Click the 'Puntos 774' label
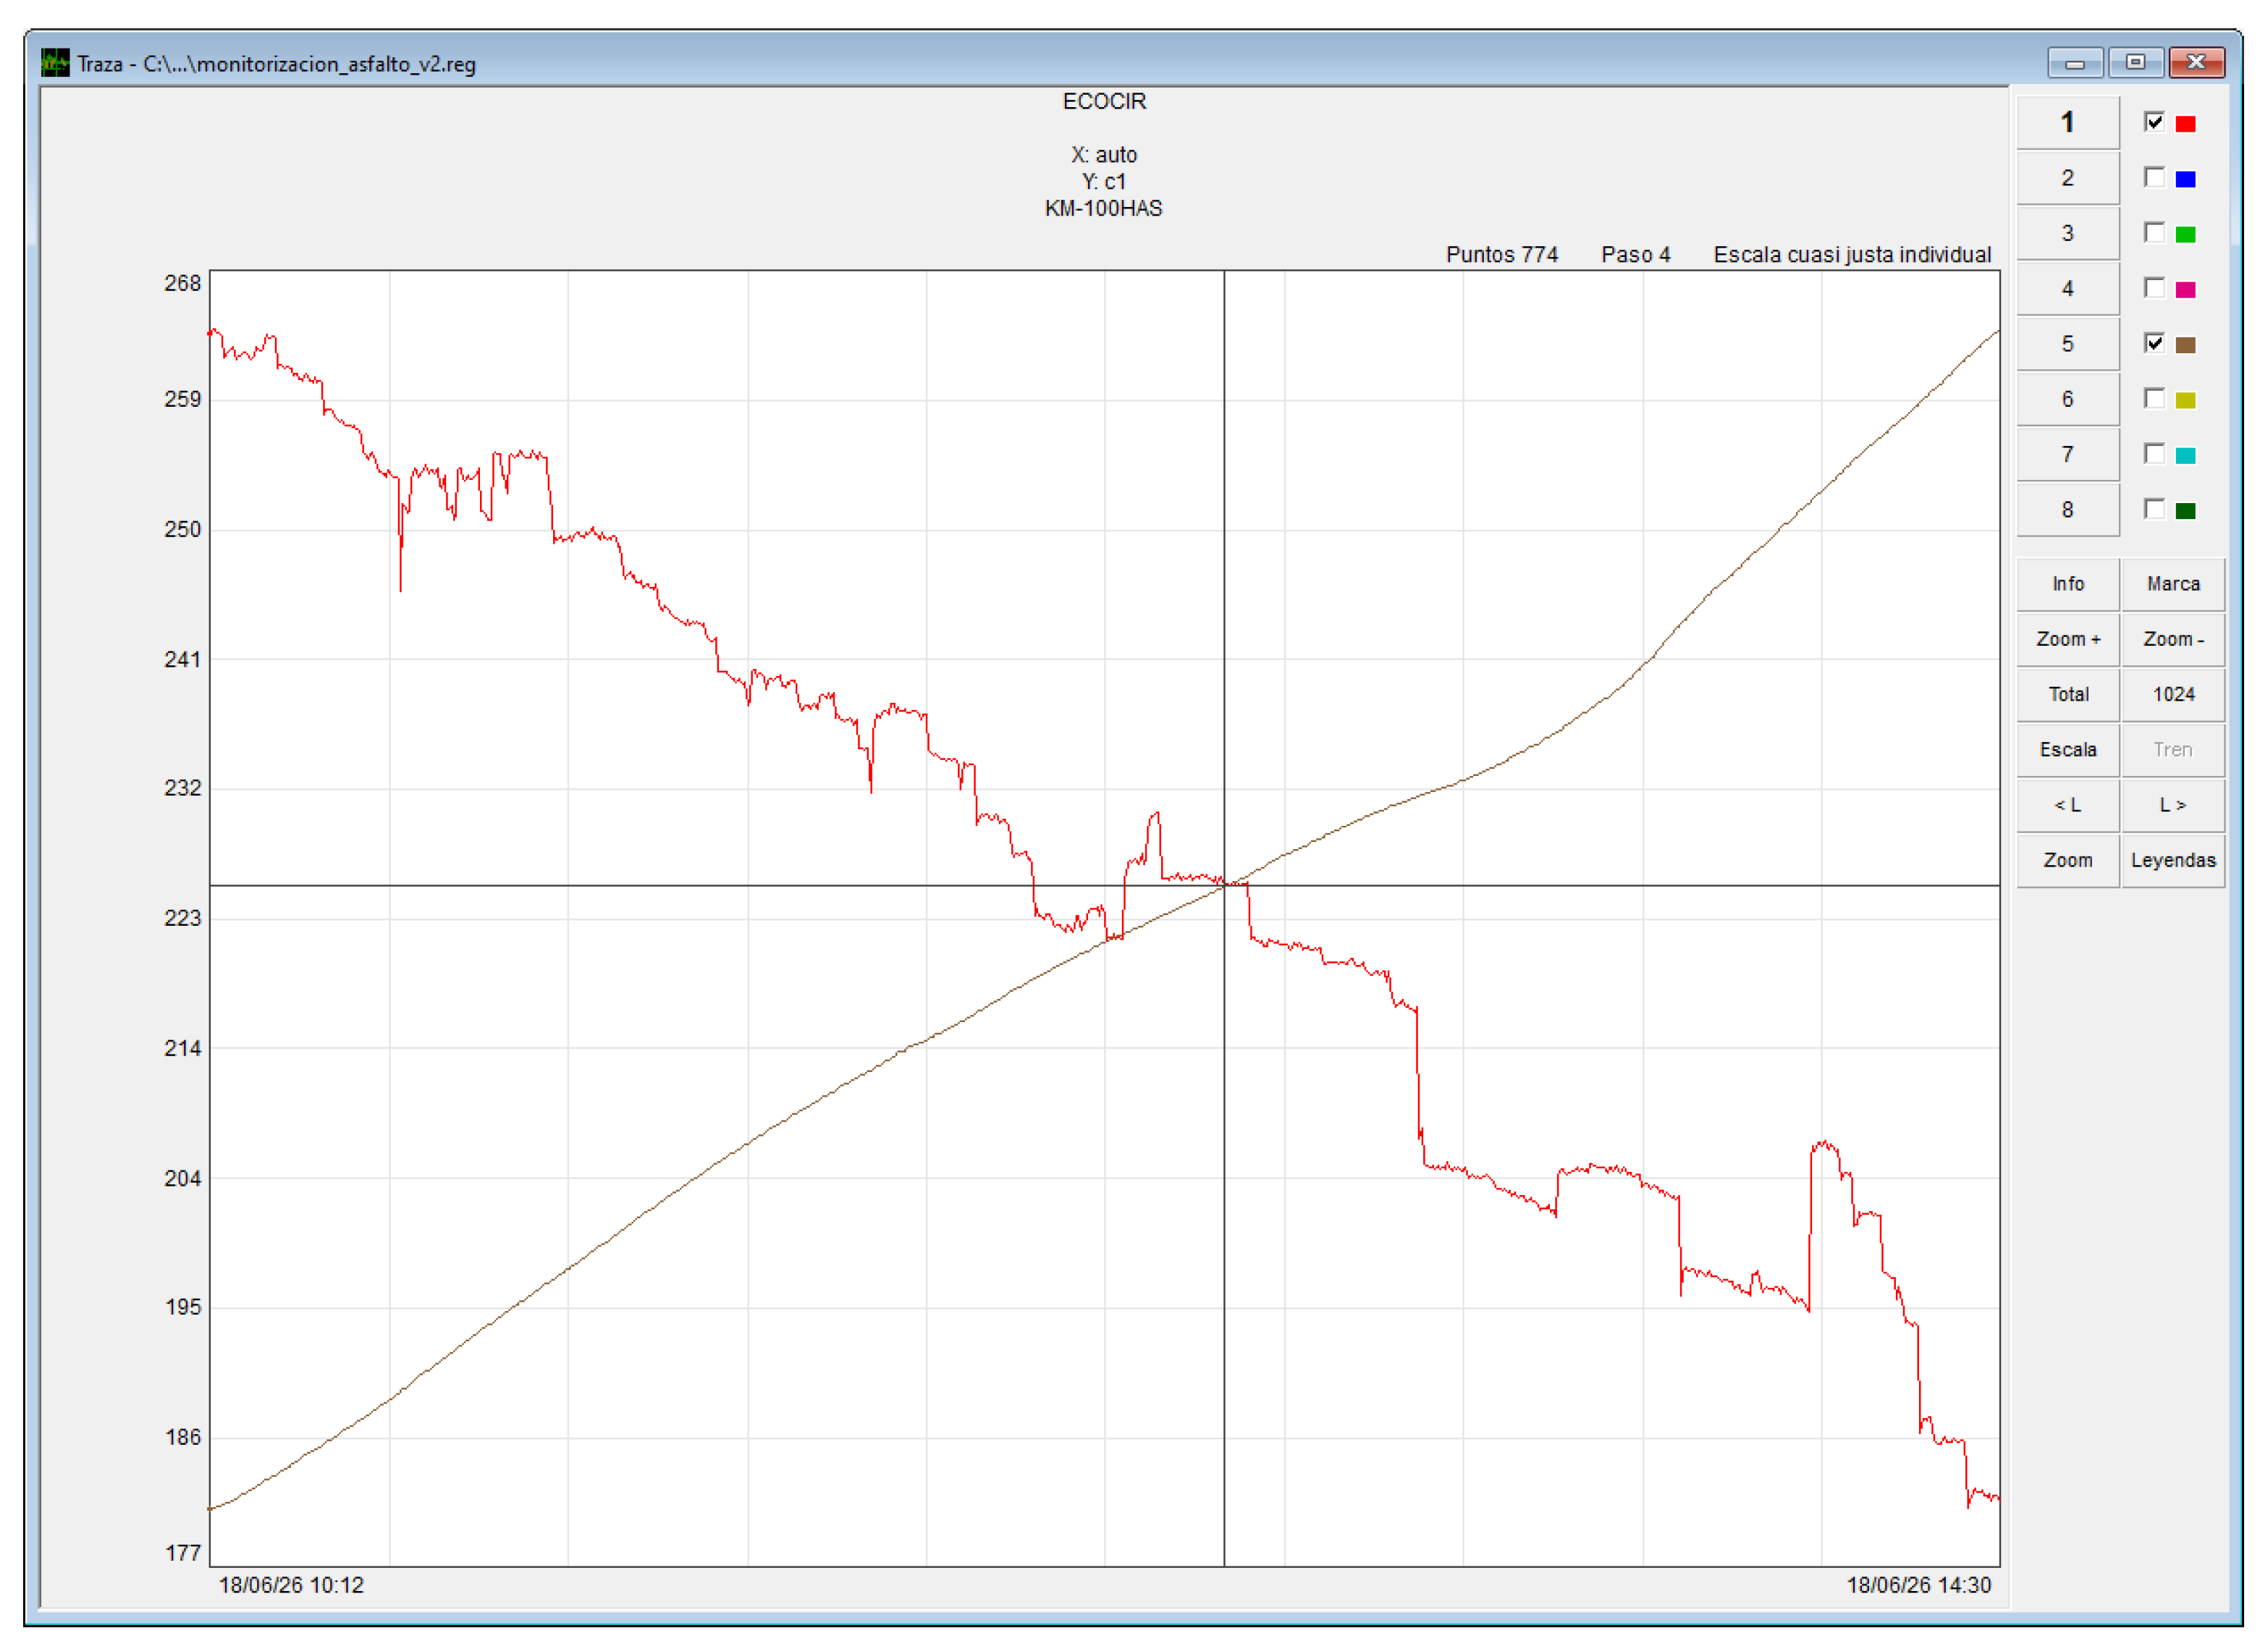Image resolution: width=2268 pixels, height=1649 pixels. pyautogui.click(x=1501, y=254)
